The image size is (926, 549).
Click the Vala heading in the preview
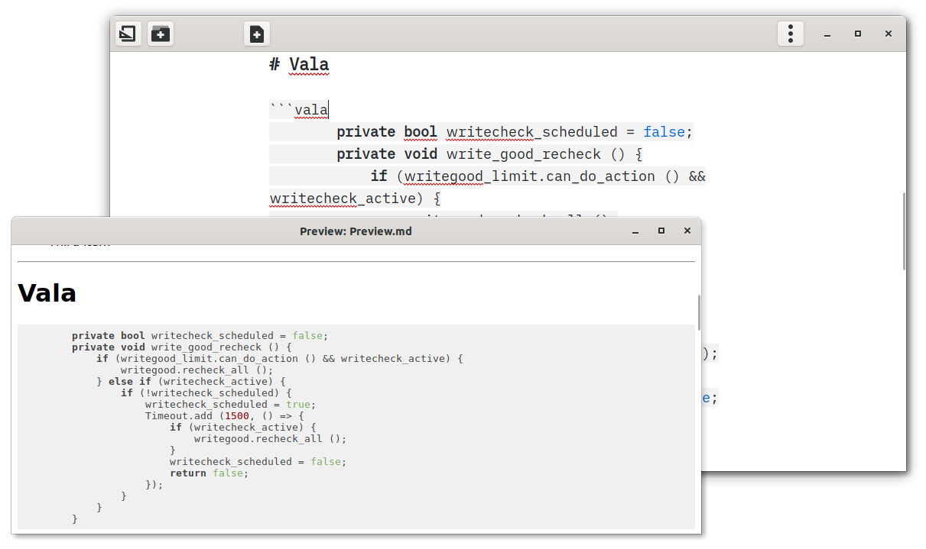(46, 292)
